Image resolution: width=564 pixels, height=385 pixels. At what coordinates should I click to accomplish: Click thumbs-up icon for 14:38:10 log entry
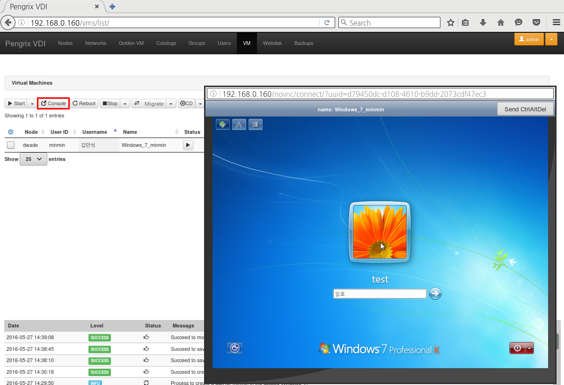(146, 360)
